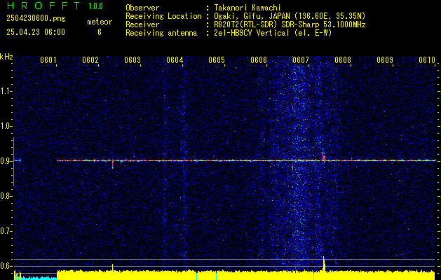This screenshot has width=441, height=280.
Task: Click the Receiving Location field label
Action: (x=163, y=16)
